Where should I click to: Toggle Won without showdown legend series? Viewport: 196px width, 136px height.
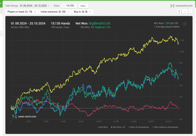pos(166,127)
